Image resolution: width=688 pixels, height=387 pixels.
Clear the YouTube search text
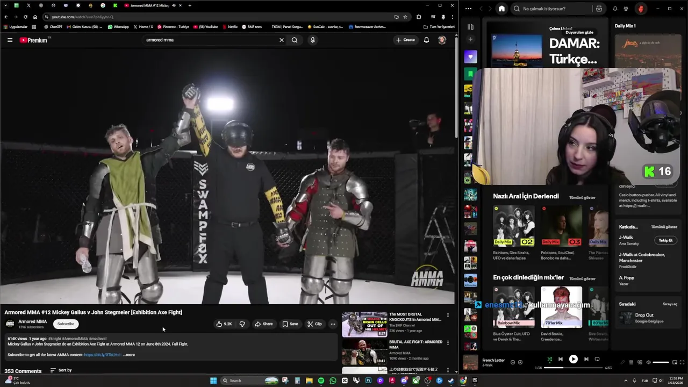pyautogui.click(x=281, y=40)
